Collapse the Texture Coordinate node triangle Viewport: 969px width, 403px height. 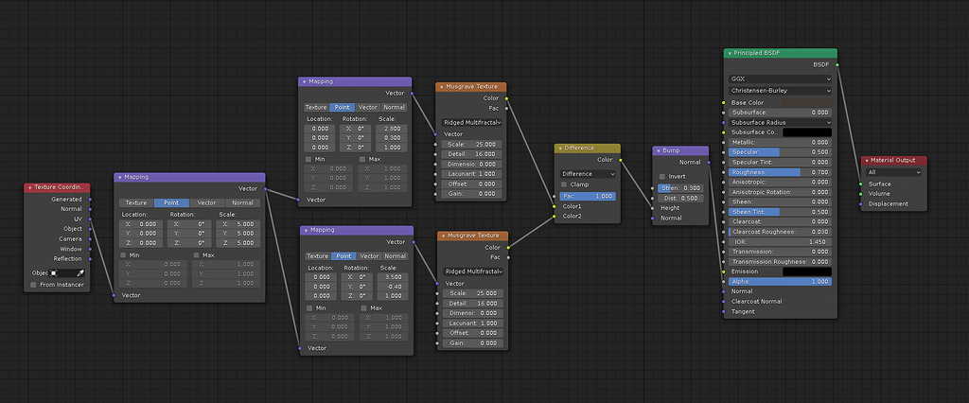(29, 187)
